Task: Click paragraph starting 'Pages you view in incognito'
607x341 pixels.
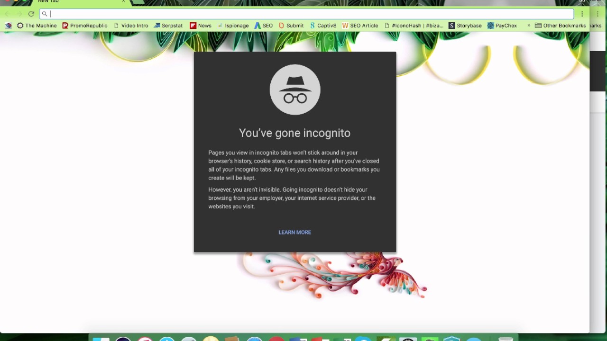Action: click(x=294, y=165)
